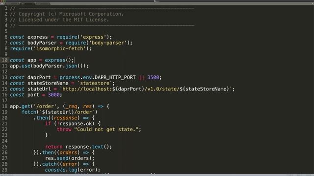Image resolution: width=314 pixels, height=176 pixels.
Task: Click gutter line number 1
Action: [x=6, y=8]
